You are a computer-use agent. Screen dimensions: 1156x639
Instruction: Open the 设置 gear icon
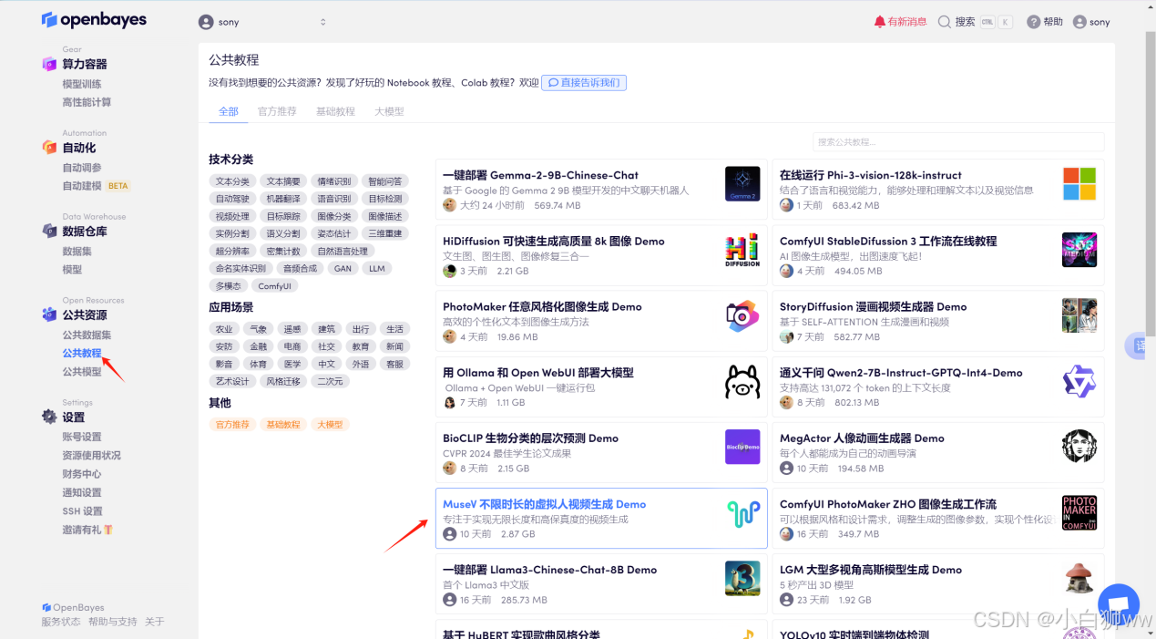[49, 417]
